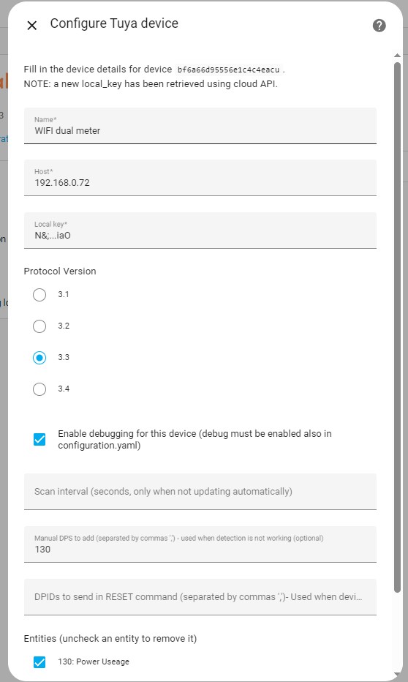Click the Entities section heading text
Image resolution: width=408 pixels, height=682 pixels.
pos(110,639)
